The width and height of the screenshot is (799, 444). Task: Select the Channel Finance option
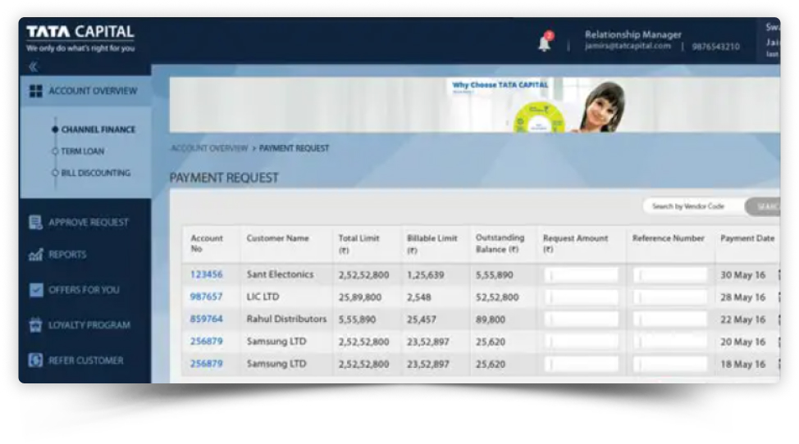pos(98,129)
